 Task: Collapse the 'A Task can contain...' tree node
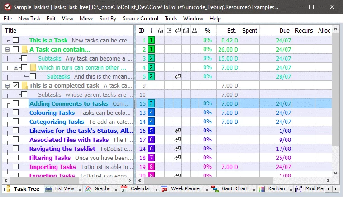pos(7,49)
